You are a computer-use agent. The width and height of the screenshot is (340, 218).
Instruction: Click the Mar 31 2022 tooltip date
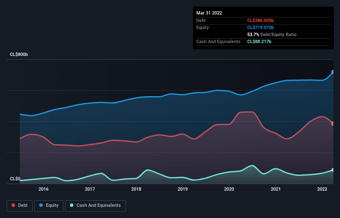[x=209, y=13]
